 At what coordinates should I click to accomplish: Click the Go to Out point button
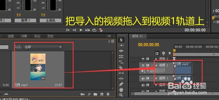(x=74, y=30)
